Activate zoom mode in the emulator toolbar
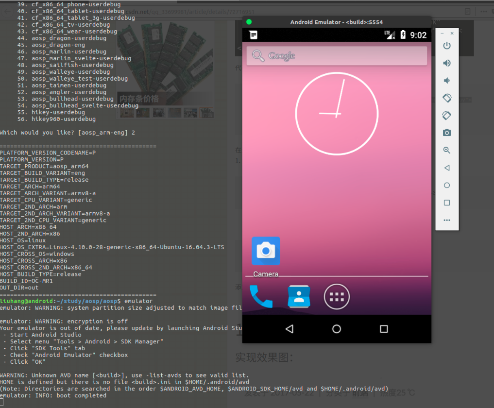Viewport: 494px width, 408px height. tap(446, 150)
